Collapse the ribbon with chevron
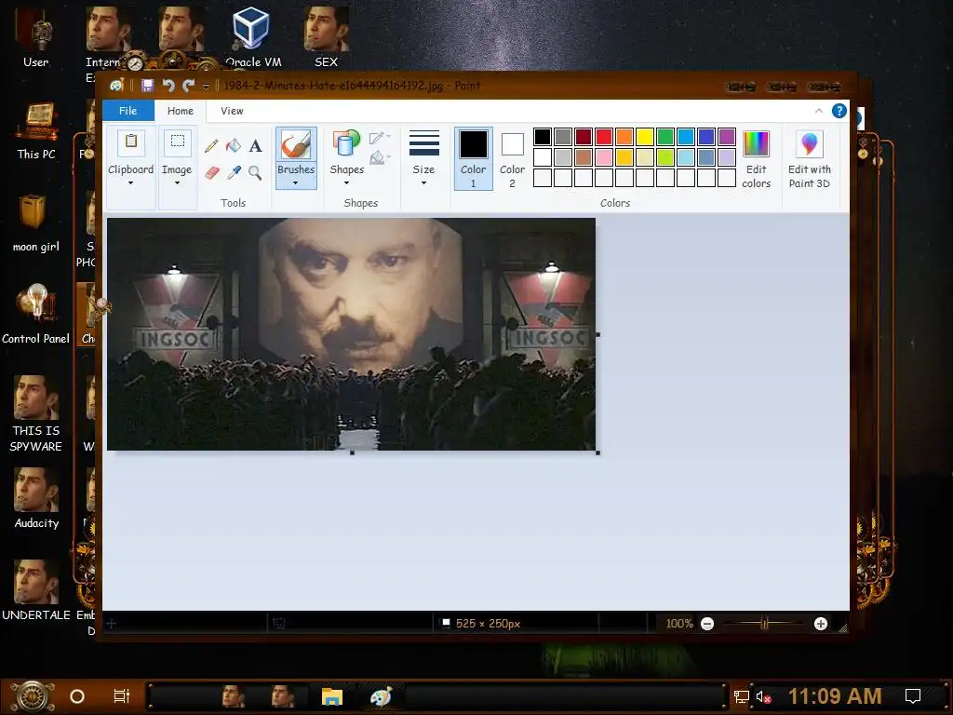The height and width of the screenshot is (715, 953). [819, 111]
